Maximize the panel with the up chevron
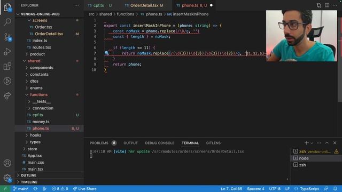Image resolution: width=342 pixels, height=192 pixels. point(327,143)
